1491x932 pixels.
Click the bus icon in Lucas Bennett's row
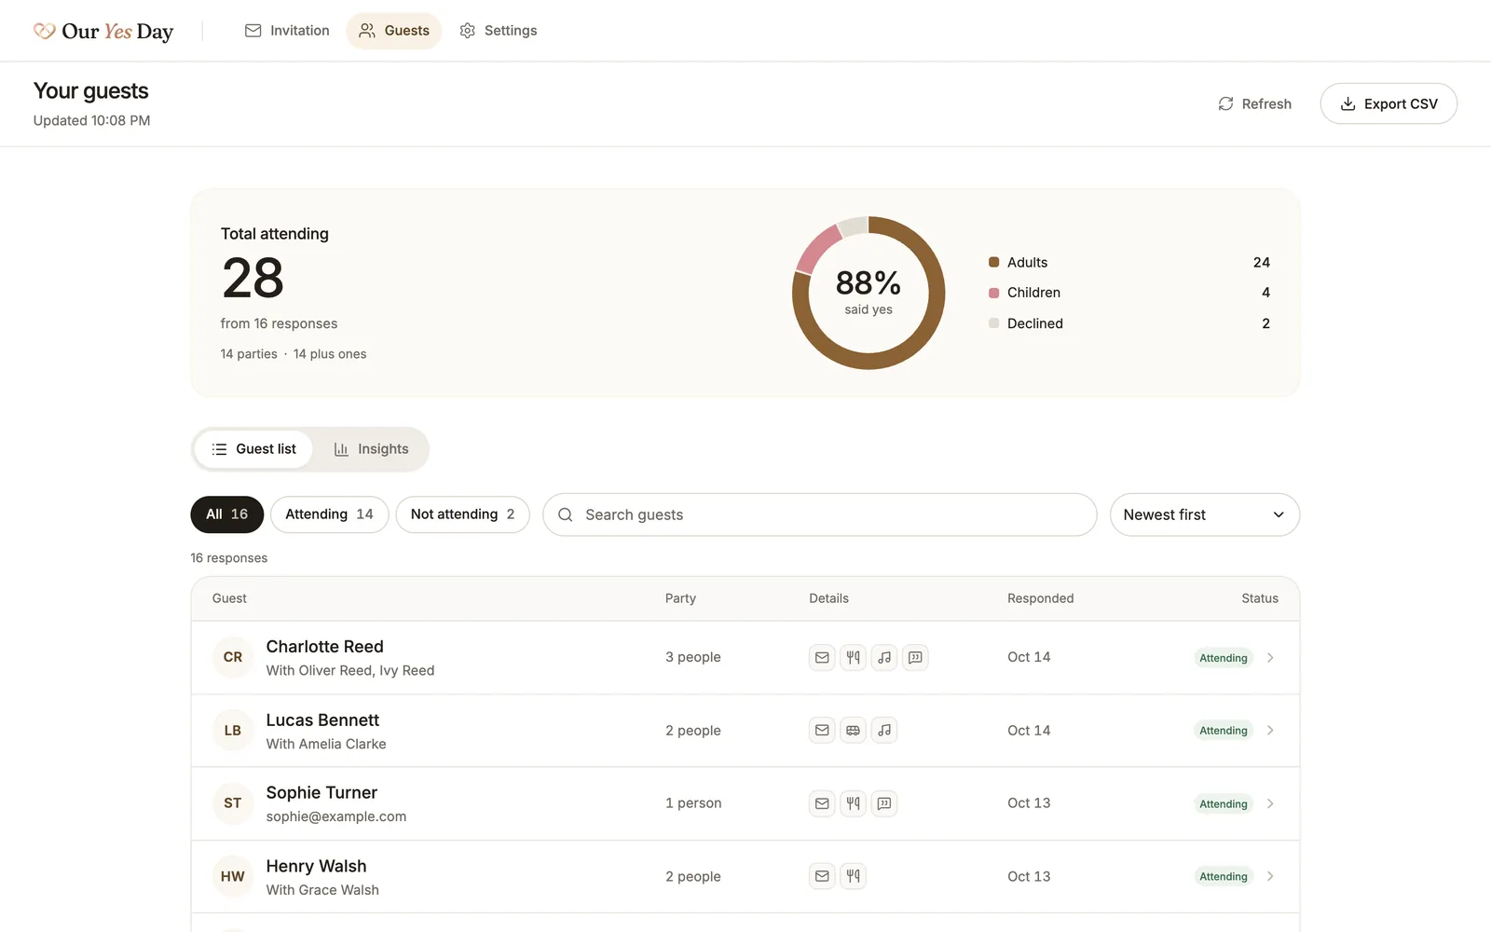[853, 731]
